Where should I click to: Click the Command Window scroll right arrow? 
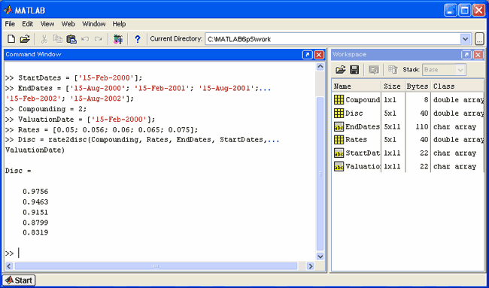[310, 266]
